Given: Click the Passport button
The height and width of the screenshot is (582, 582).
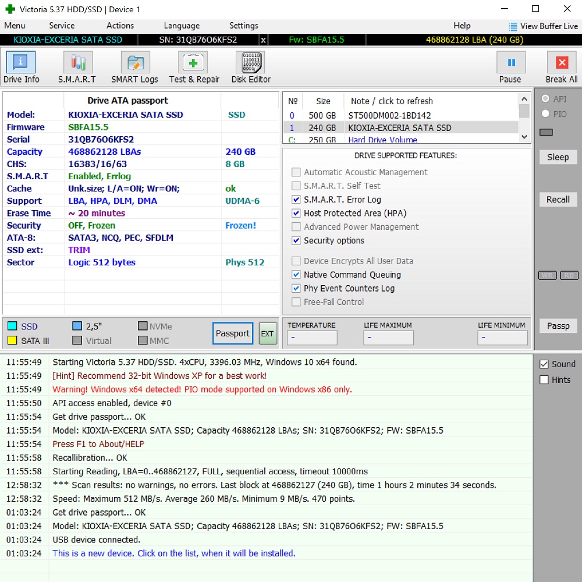Looking at the screenshot, I should (233, 333).
